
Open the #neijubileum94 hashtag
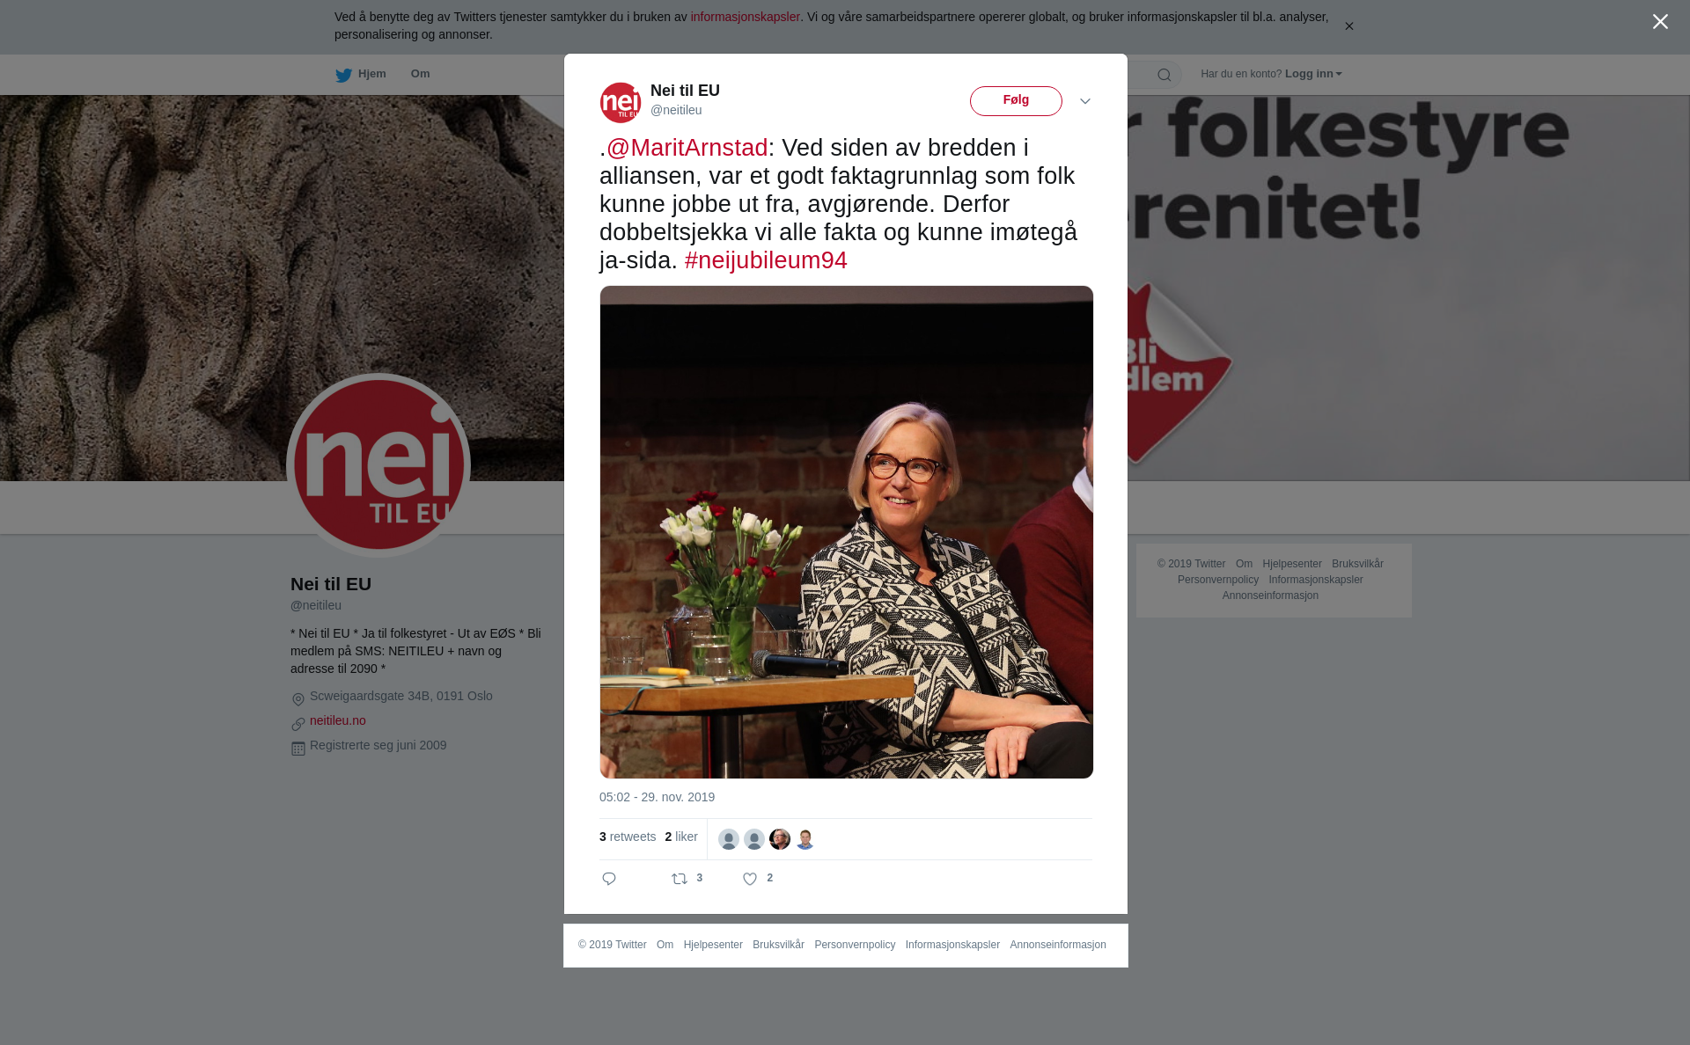coord(766,260)
